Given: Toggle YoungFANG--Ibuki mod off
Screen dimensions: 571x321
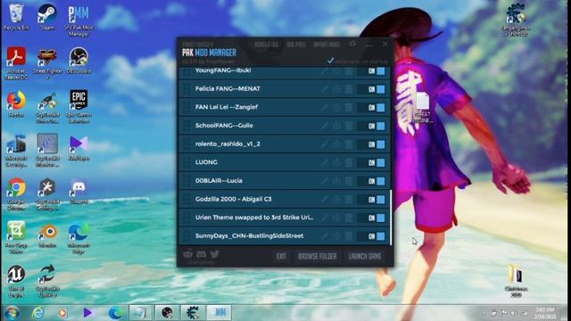Looking at the screenshot, I should 376,71.
